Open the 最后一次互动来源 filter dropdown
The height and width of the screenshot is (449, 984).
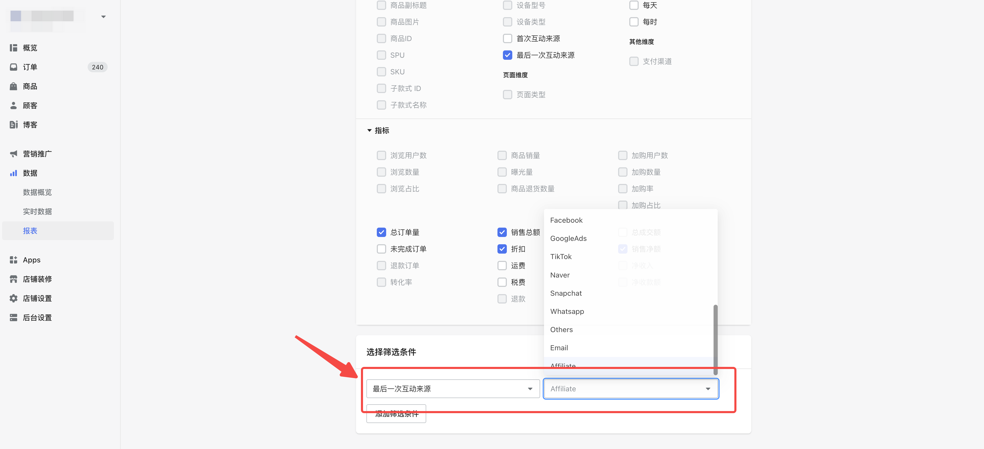tap(453, 389)
